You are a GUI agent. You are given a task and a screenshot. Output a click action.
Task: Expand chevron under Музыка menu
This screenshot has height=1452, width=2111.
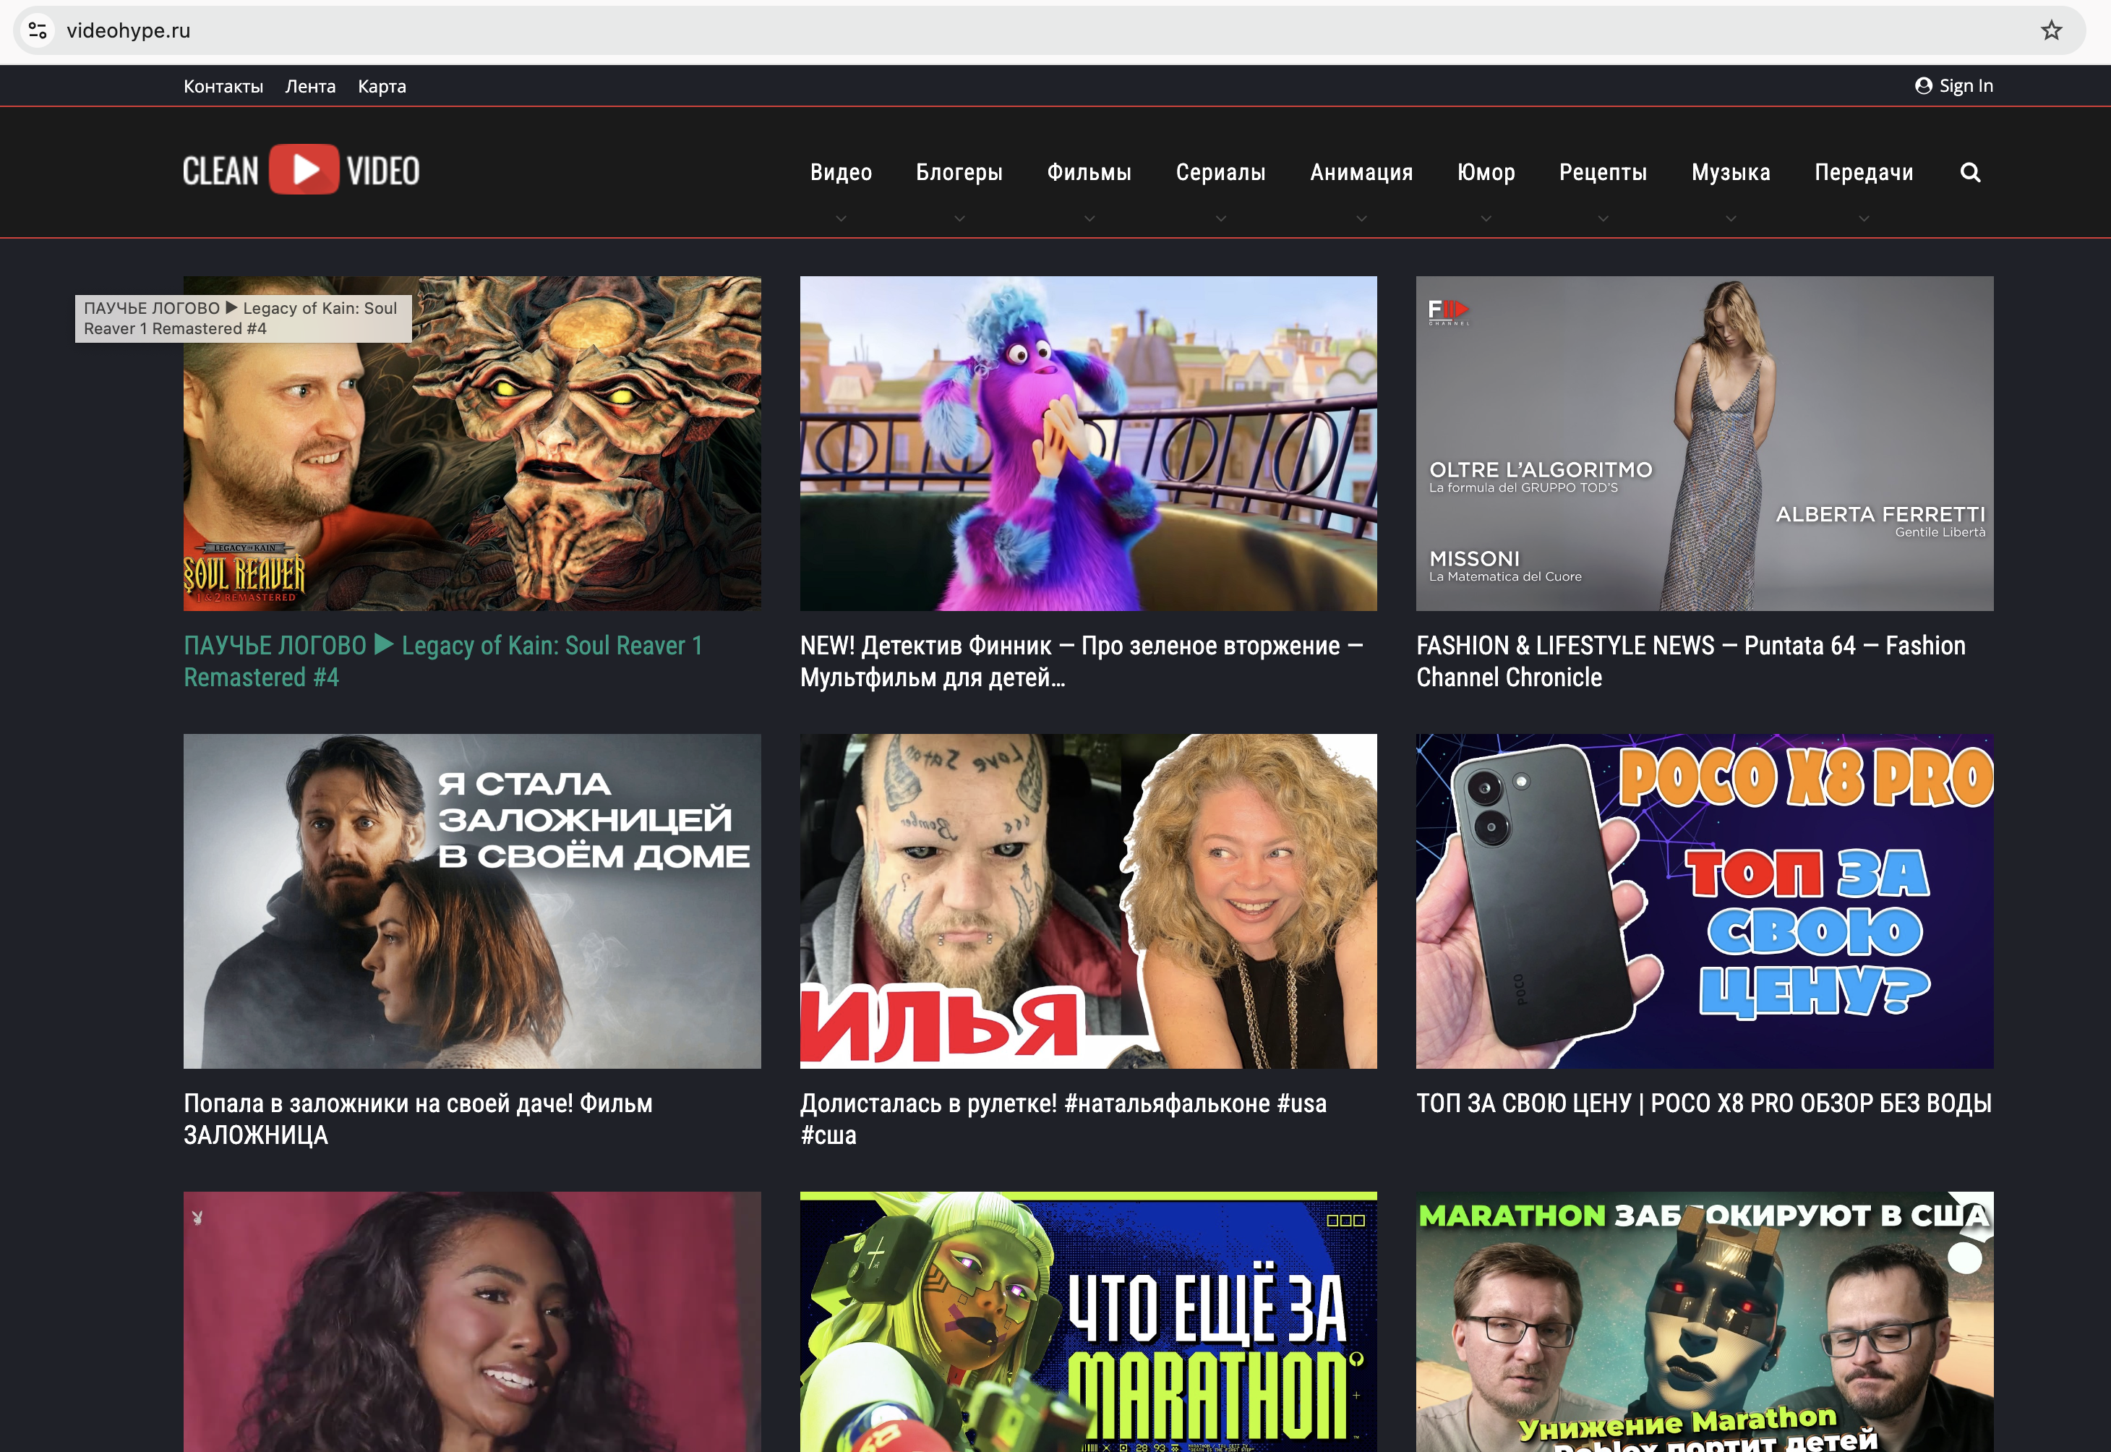pos(1730,218)
